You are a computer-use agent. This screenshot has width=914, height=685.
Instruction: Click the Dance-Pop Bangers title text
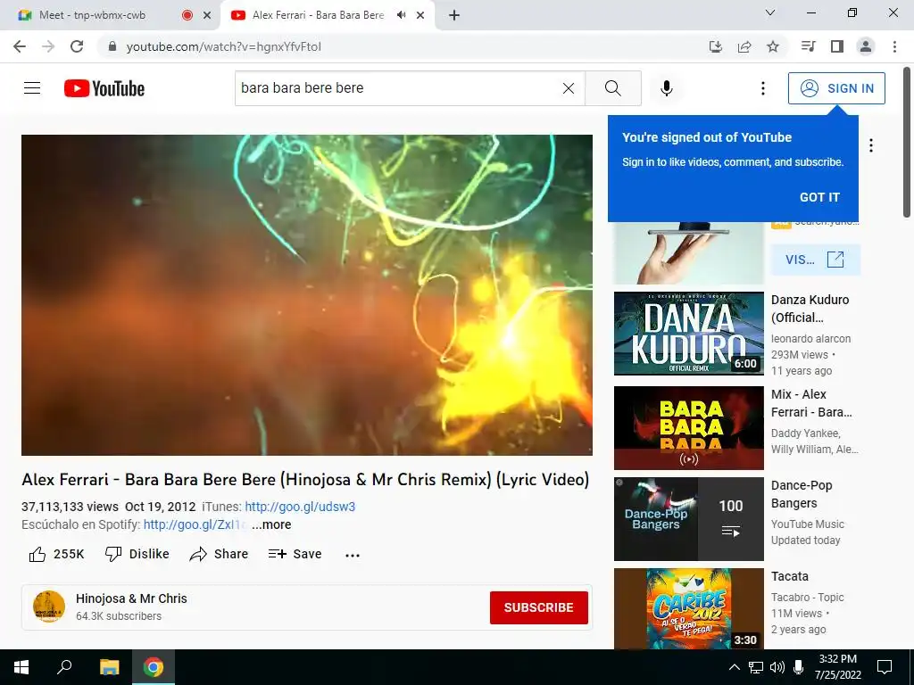[x=802, y=494]
